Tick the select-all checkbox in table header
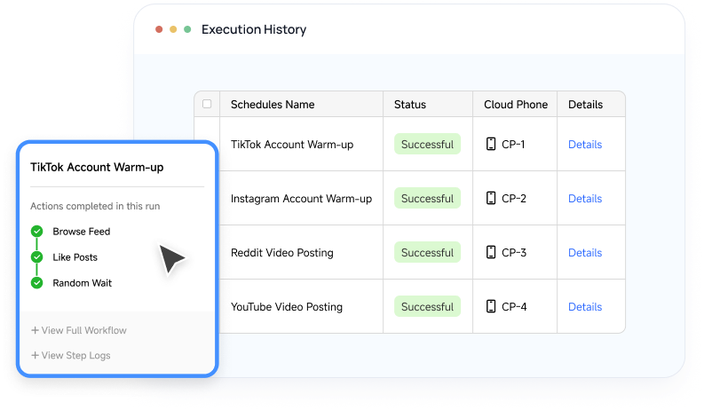Screen dimensions: 704x410 pyautogui.click(x=207, y=104)
